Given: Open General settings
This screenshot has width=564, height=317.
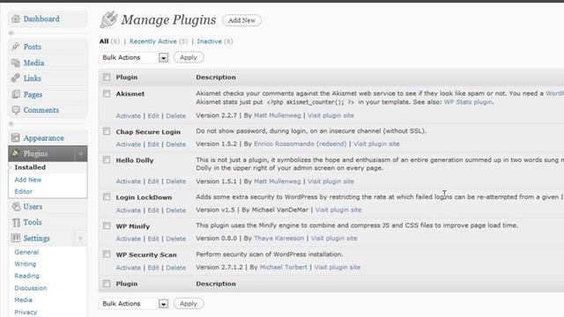Looking at the screenshot, I should click(26, 252).
